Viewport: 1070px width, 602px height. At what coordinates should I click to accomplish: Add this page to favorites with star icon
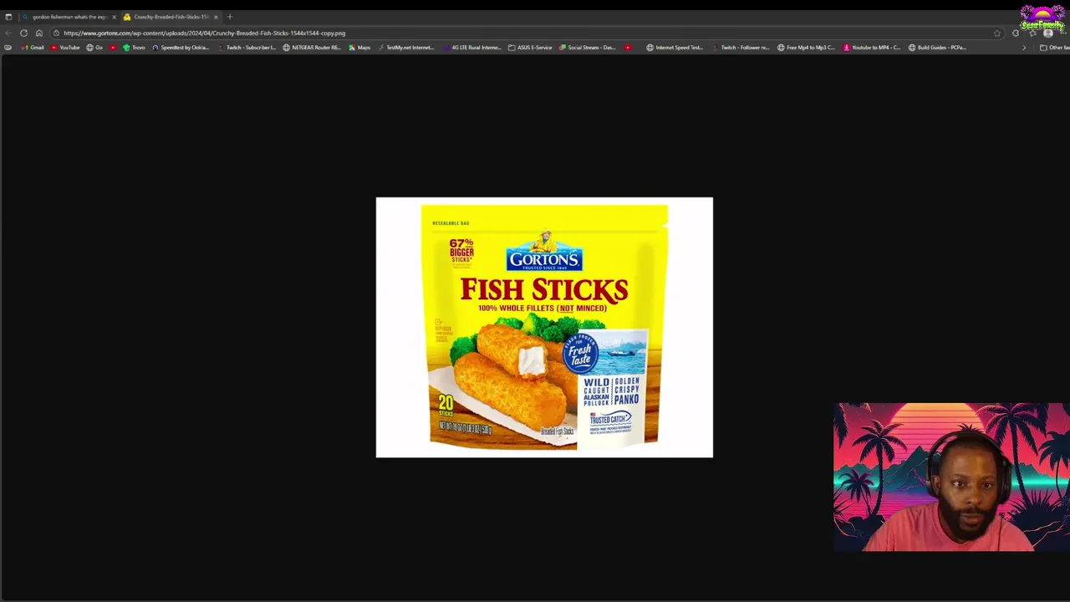[997, 33]
